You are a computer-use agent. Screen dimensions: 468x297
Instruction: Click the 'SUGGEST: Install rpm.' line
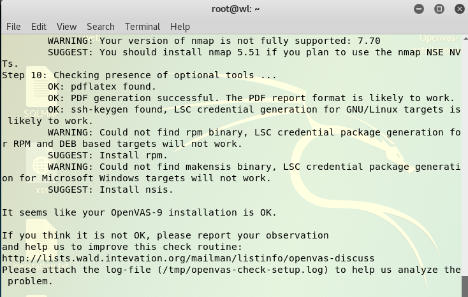(107, 155)
